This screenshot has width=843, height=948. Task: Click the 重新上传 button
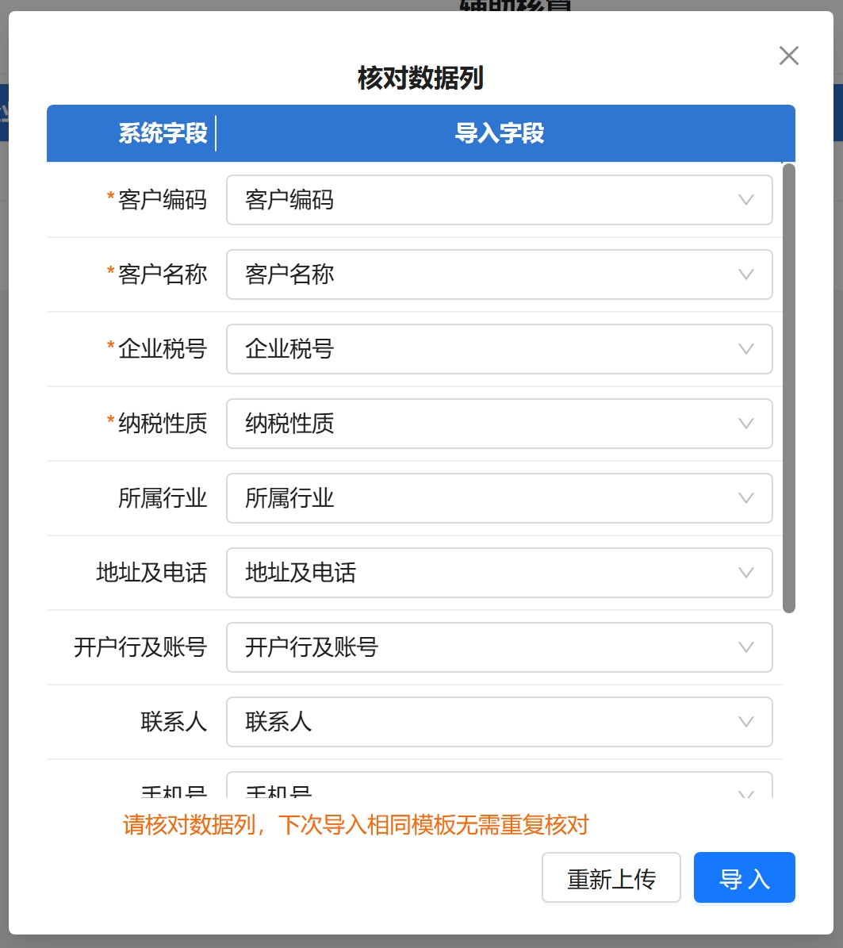(x=611, y=878)
